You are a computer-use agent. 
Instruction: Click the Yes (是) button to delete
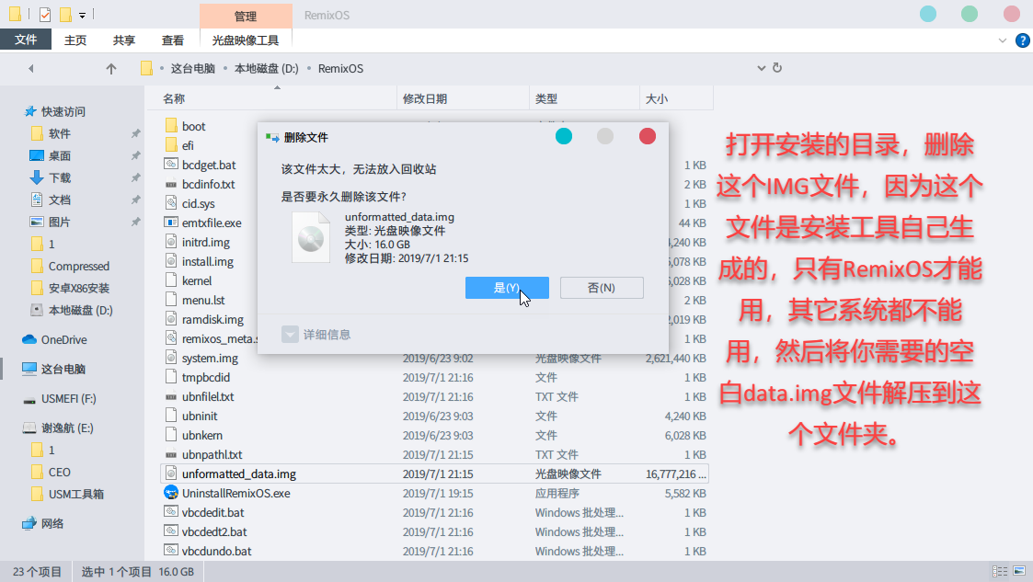(x=507, y=288)
